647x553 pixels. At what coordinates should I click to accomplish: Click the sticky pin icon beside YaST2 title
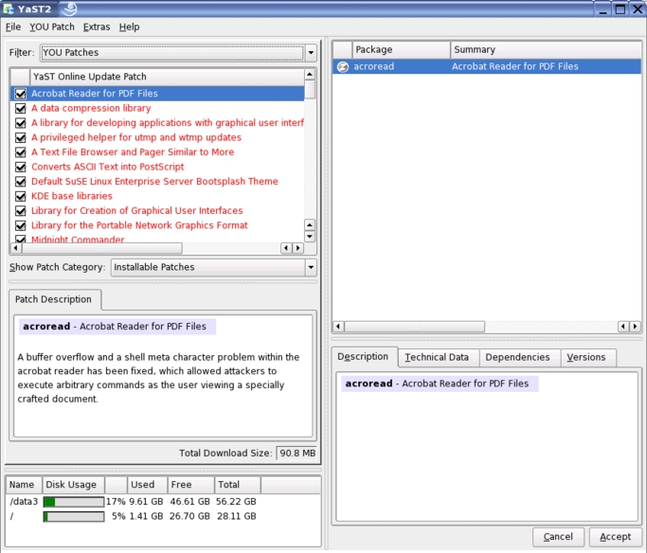(x=70, y=9)
